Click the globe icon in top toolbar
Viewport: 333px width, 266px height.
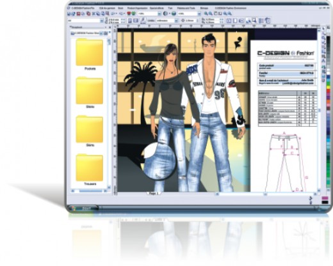coord(165,13)
